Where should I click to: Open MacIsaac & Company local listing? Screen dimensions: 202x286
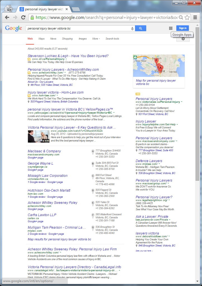44,151
